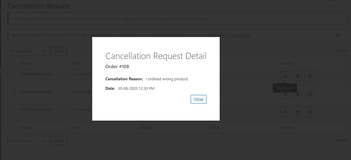Screen dimensions: 351x160
Task: Expand the Help tab at top right
Action: pyautogui.click(x=336, y=1)
